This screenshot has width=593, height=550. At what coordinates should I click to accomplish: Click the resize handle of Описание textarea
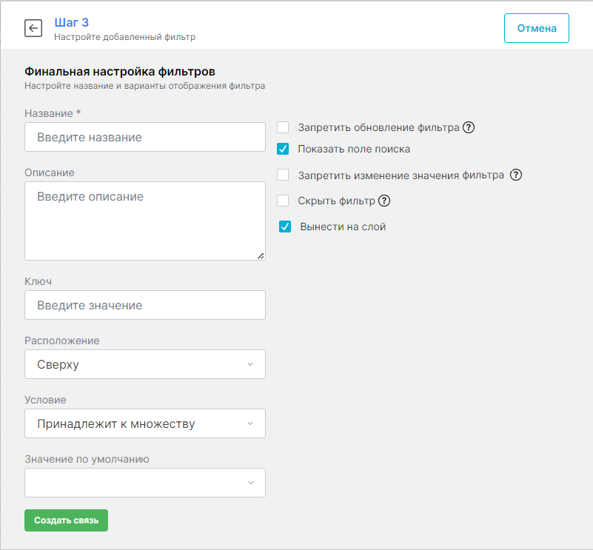coord(260,255)
